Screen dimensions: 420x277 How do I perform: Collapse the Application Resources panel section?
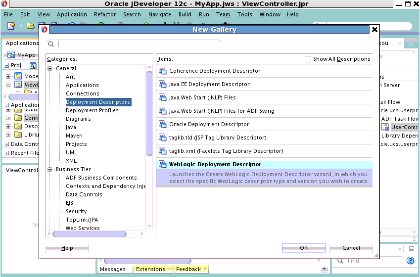click(7, 105)
